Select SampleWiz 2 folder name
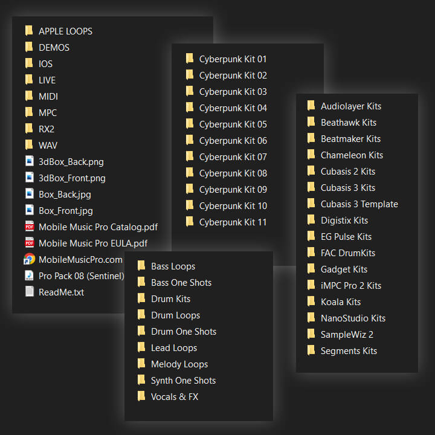The image size is (435, 435). 347,335
